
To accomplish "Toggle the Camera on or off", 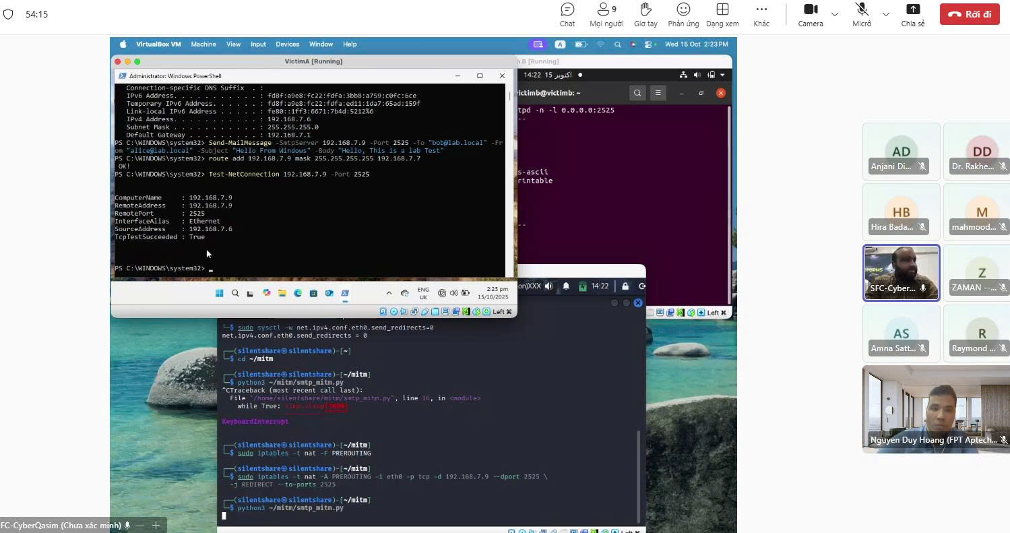I will tap(810, 14).
